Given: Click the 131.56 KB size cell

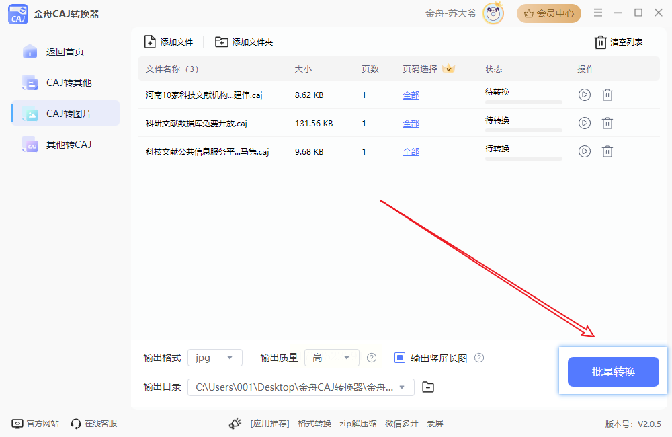Looking at the screenshot, I should 314,124.
